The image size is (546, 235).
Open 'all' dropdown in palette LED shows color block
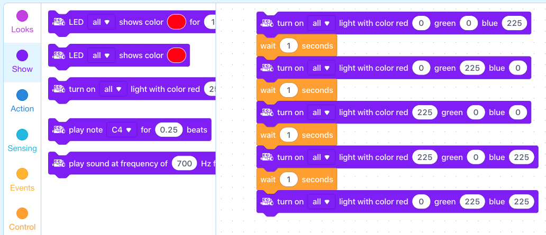click(102, 55)
